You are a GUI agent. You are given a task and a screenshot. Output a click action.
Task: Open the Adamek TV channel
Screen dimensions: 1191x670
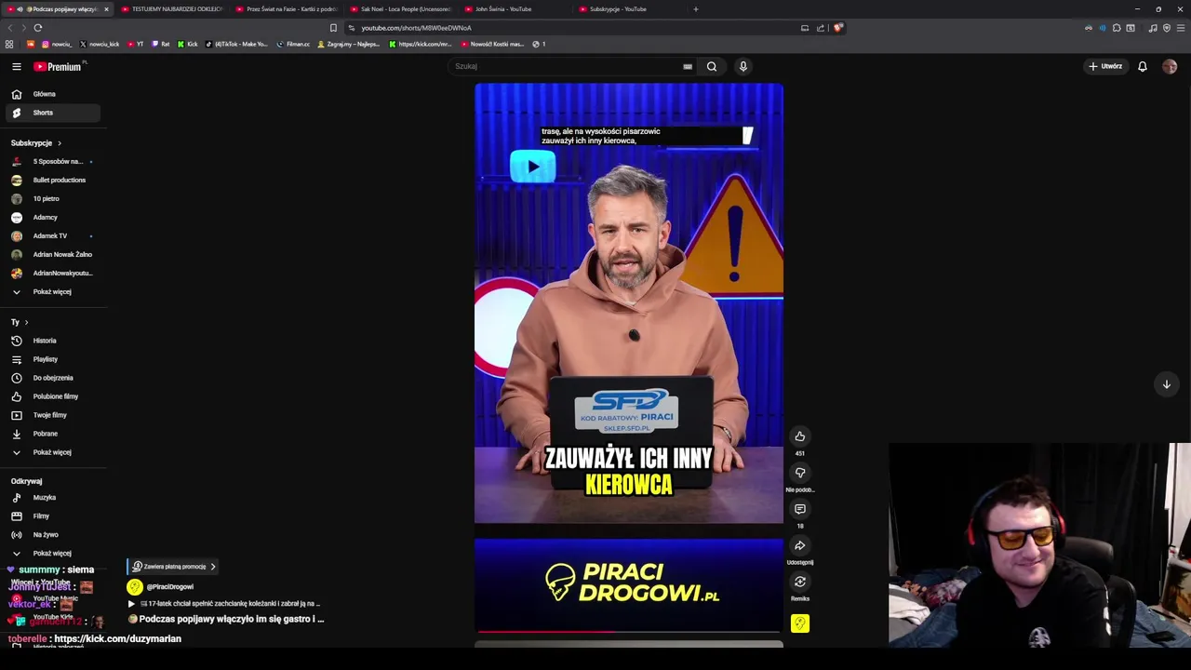click(x=52, y=235)
